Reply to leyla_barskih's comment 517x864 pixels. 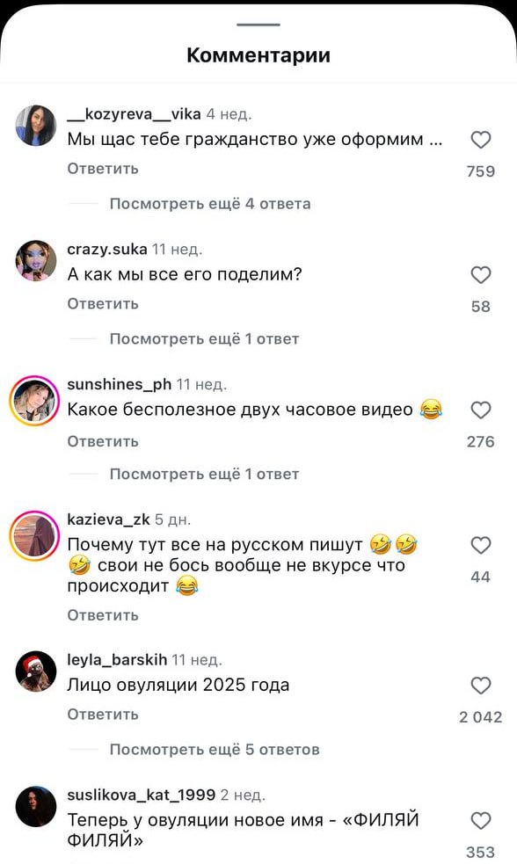(x=103, y=714)
